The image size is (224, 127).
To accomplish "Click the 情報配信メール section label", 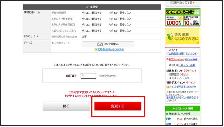I will point(32,12).
